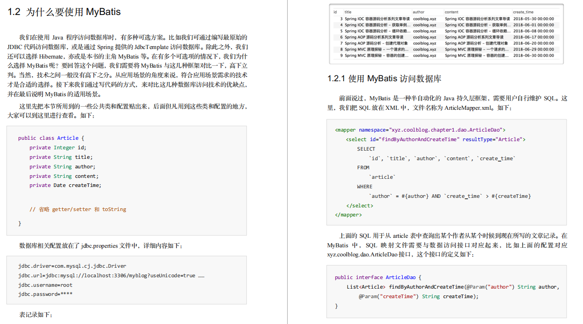The image size is (583, 324).
Task: Click the 'author' column header in table
Action: click(419, 12)
